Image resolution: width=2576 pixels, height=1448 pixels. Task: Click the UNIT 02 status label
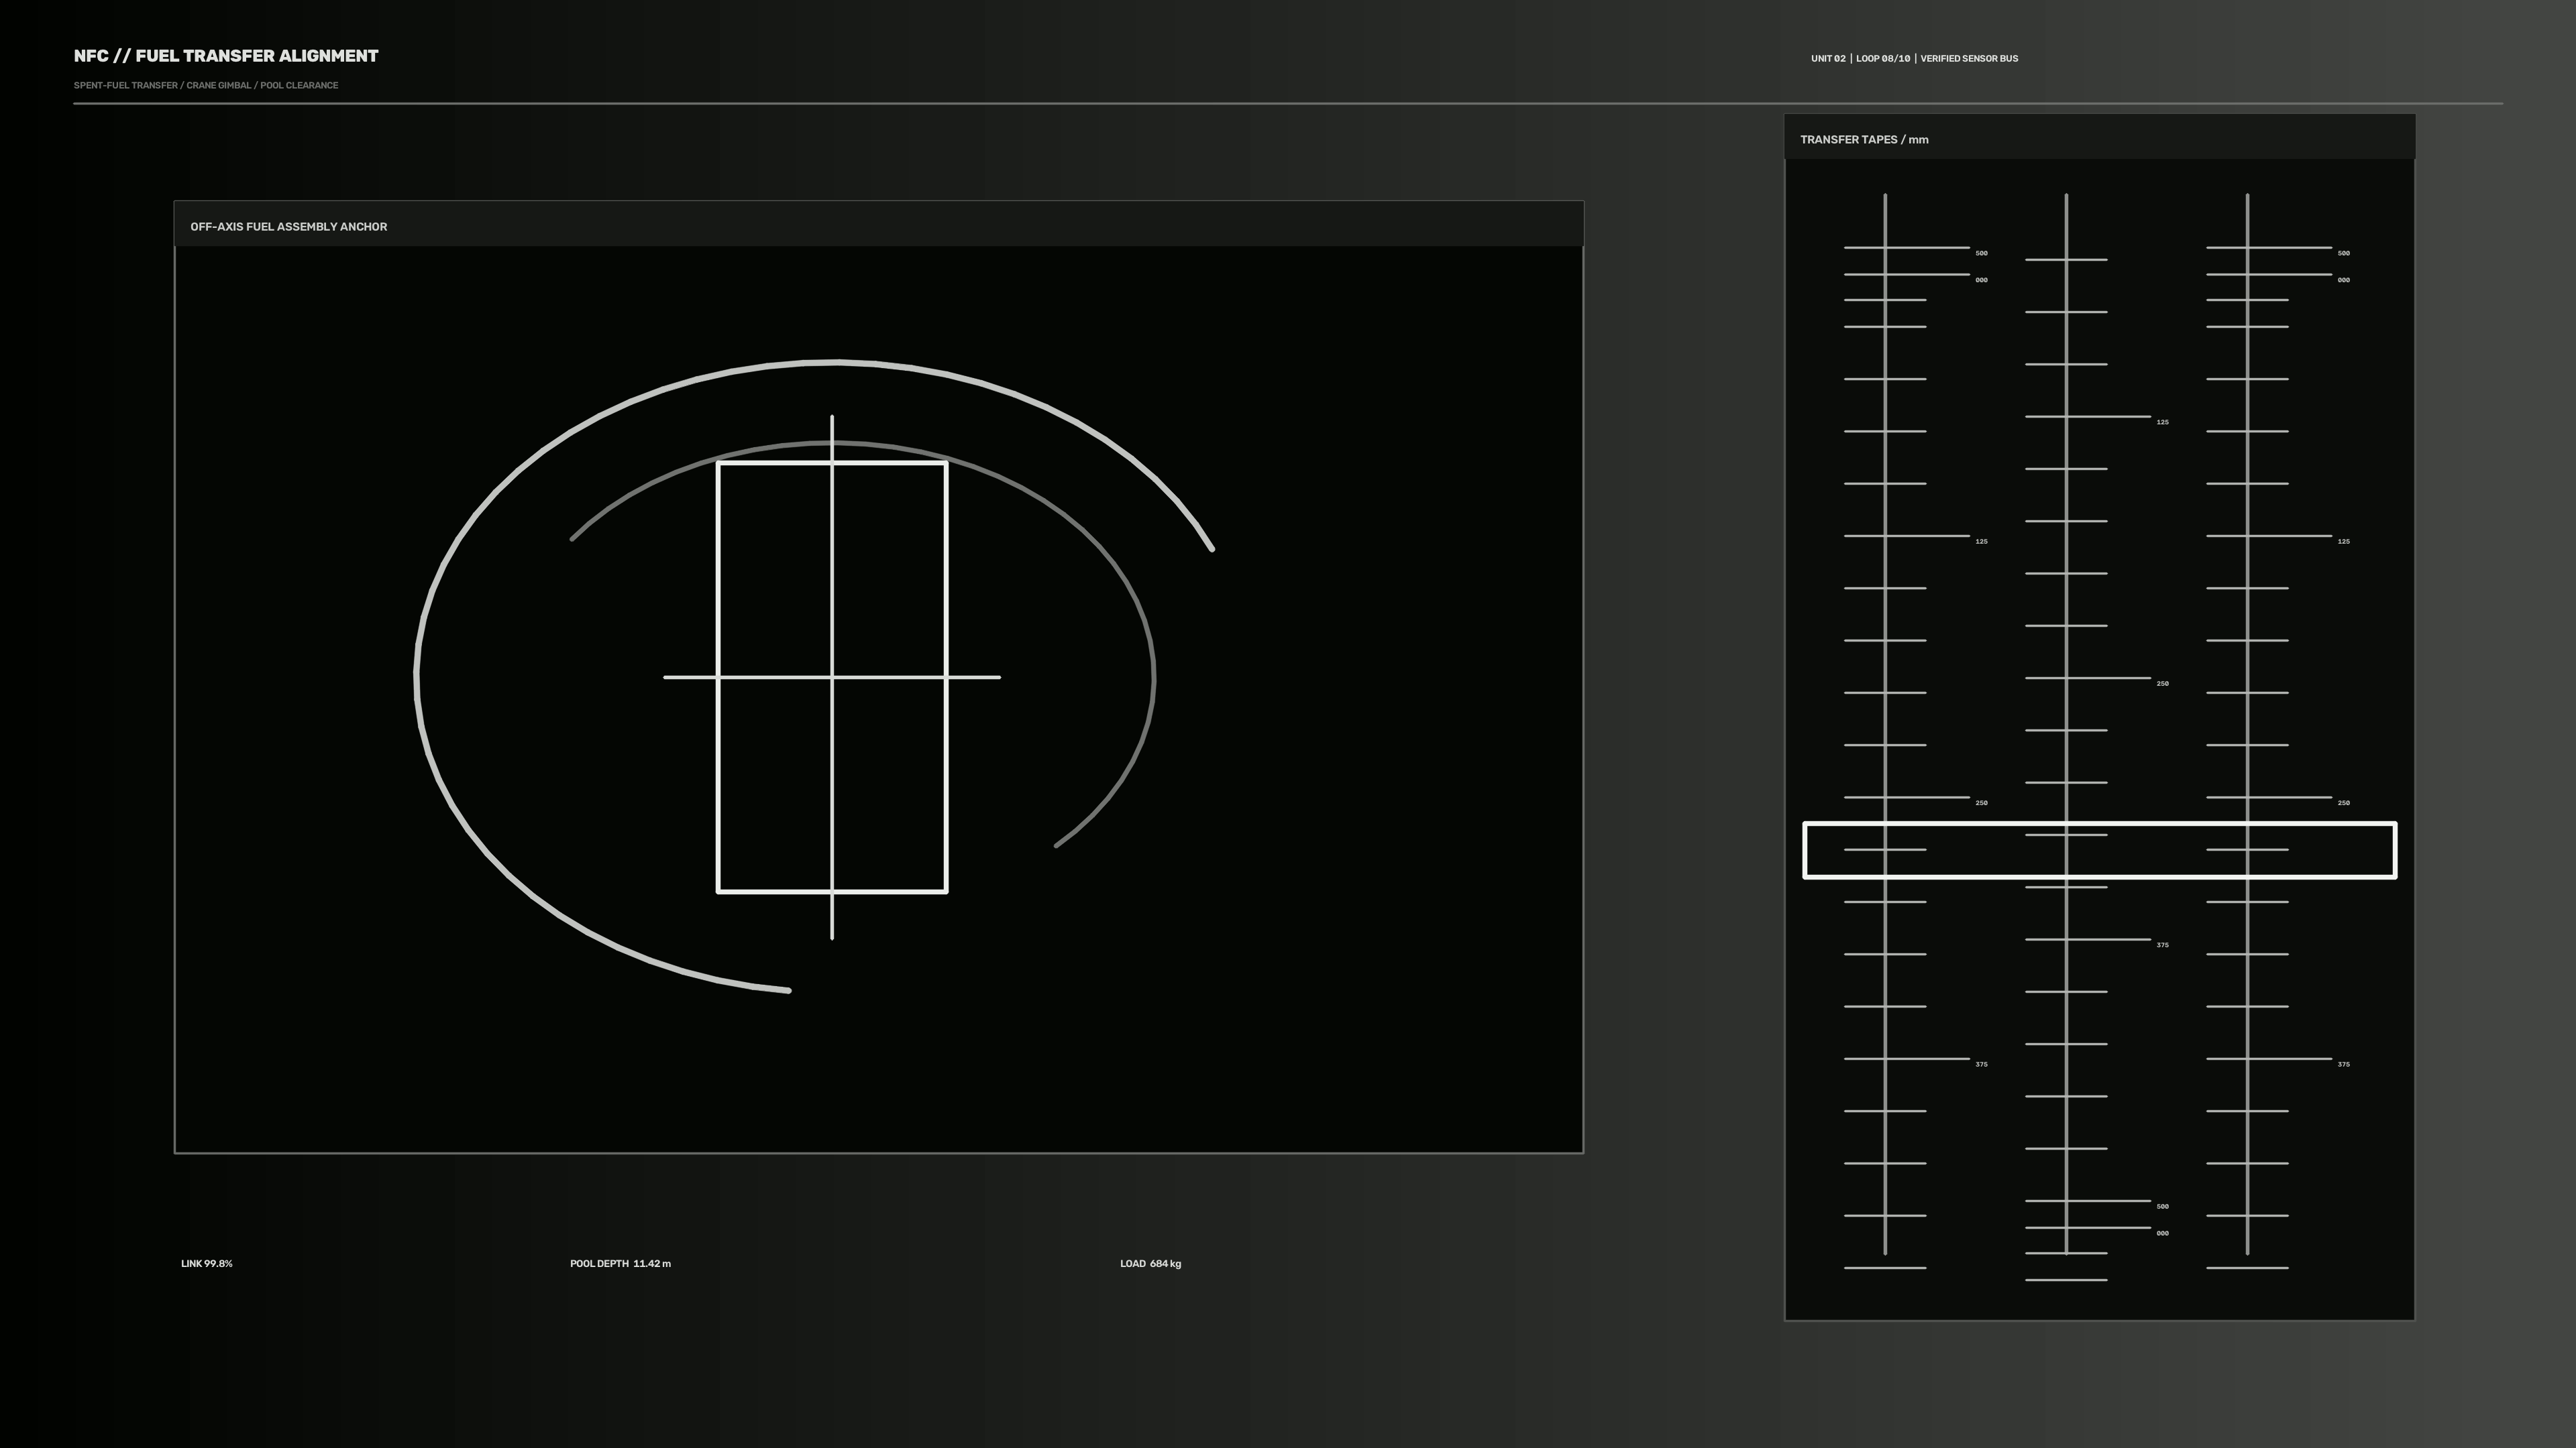click(x=1828, y=59)
